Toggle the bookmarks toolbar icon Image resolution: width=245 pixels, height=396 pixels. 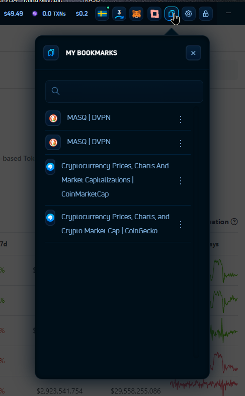click(x=172, y=14)
